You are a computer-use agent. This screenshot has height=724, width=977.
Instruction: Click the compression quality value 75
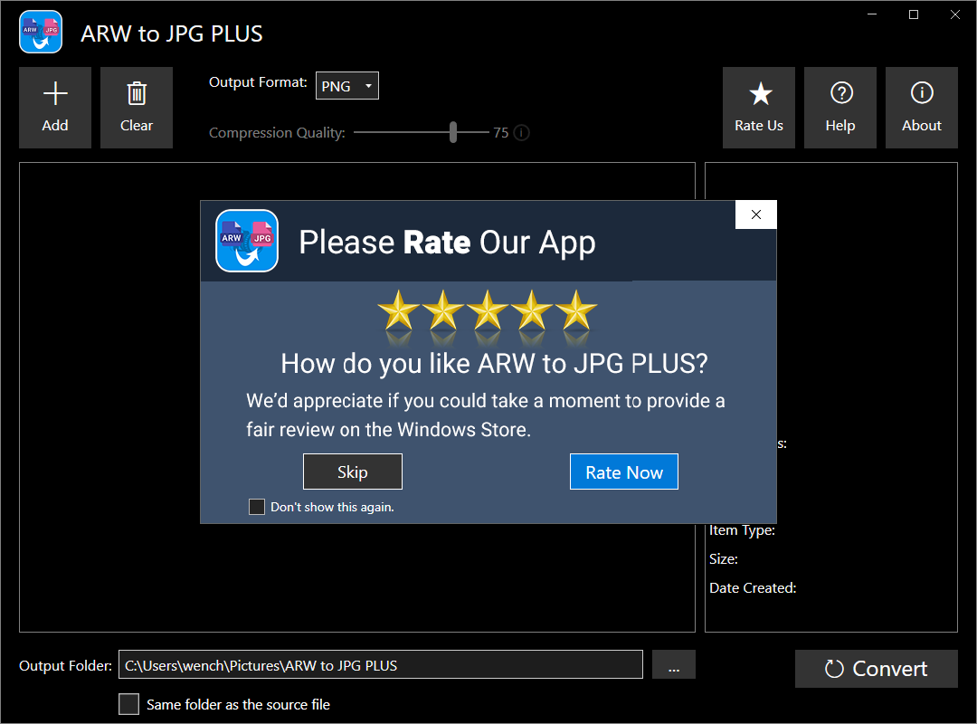pyautogui.click(x=501, y=133)
